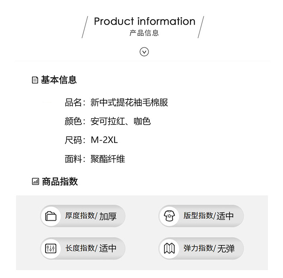Select the 弹力指数/无弹 pill label
The image size is (283, 278).
pyautogui.click(x=209, y=248)
